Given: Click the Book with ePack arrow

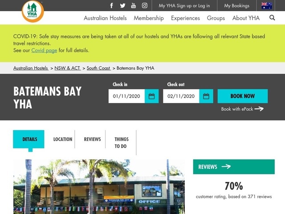Looking at the screenshot, I should (x=259, y=109).
